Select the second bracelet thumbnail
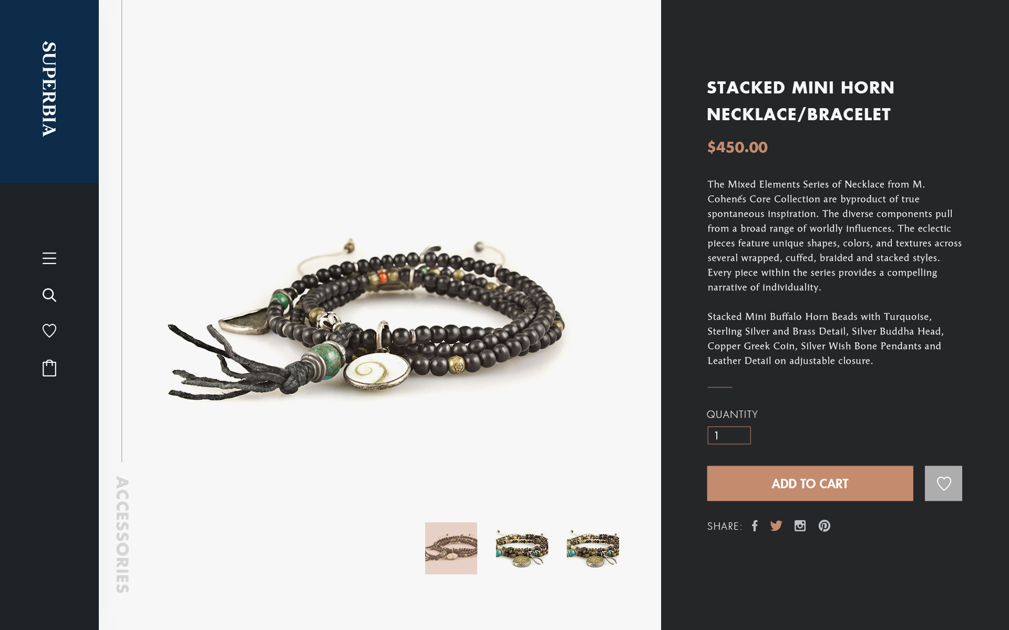The image size is (1009, 630). 522,548
